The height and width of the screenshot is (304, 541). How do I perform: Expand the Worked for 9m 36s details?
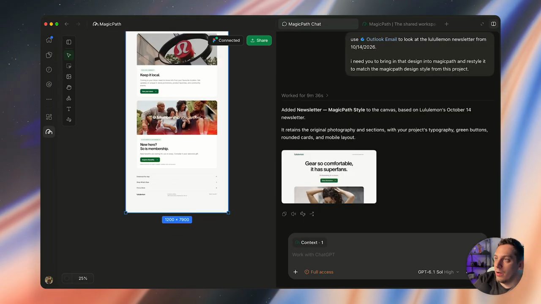coord(305,95)
